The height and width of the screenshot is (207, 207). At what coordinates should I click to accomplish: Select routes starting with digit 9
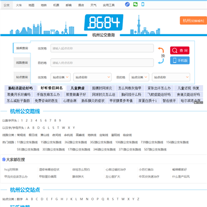coord(60,120)
